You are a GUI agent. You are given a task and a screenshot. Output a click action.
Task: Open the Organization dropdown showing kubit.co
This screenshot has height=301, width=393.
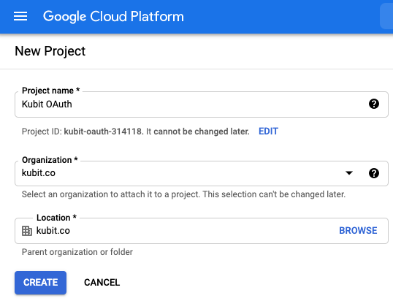pyautogui.click(x=202, y=173)
